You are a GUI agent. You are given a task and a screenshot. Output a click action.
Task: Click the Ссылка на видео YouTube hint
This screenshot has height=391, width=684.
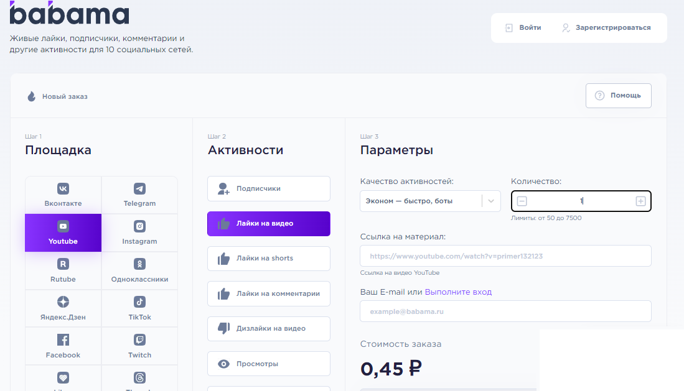click(400, 273)
